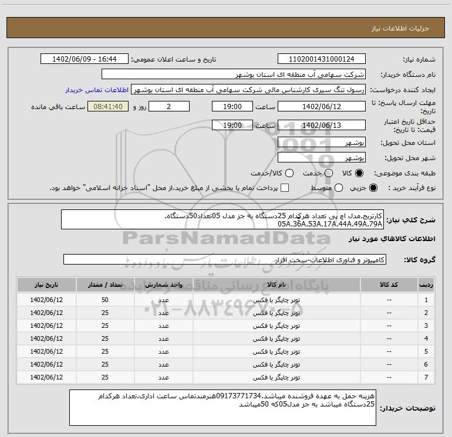Image resolution: width=452 pixels, height=437 pixels.
Task: Click the کد کالا column header
Action: tap(389, 285)
